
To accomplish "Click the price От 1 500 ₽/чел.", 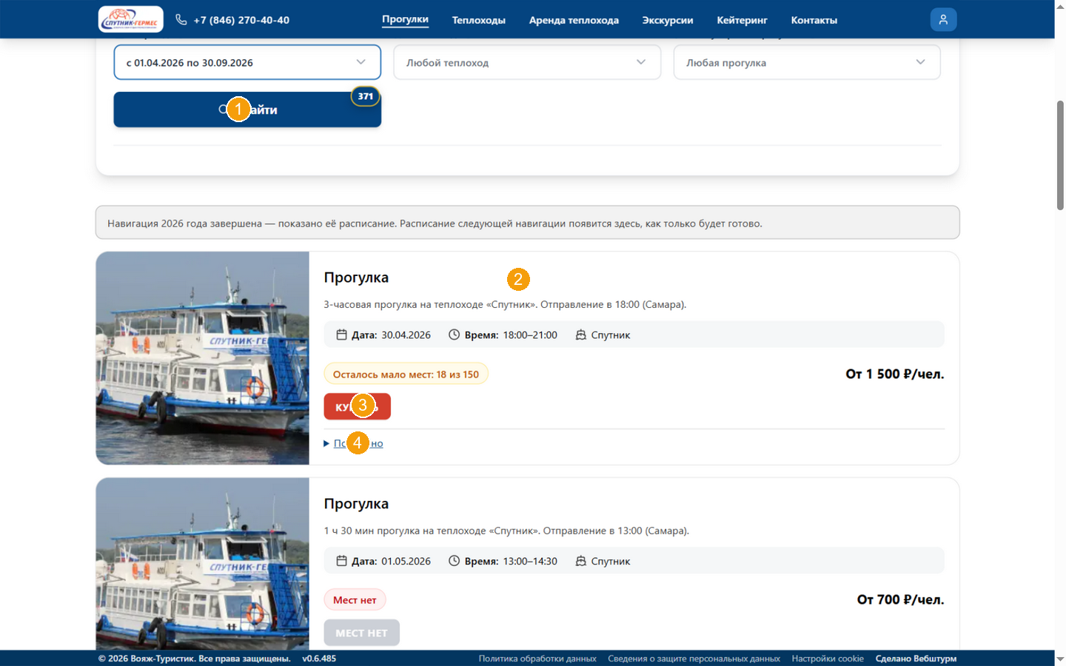I will coord(895,374).
